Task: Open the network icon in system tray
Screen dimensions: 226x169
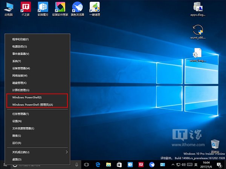Action: point(178,164)
